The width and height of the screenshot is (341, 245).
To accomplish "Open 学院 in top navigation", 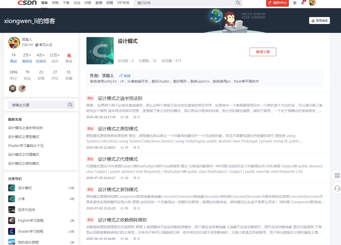I will click(55, 3).
